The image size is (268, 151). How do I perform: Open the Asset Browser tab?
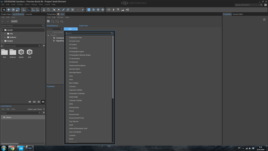tap(18, 14)
